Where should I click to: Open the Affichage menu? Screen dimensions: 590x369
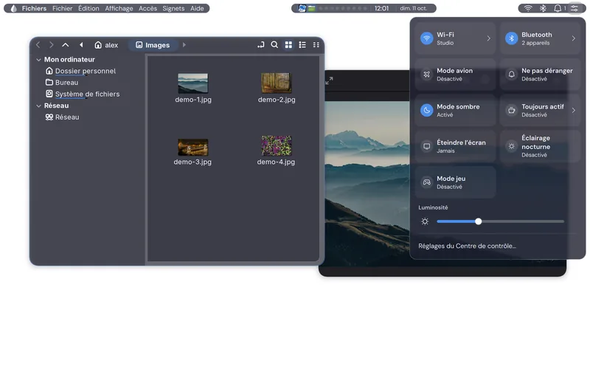[119, 8]
